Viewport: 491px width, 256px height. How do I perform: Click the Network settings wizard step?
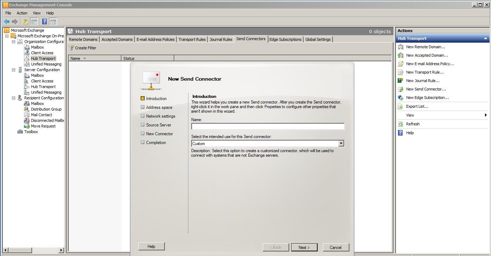161,116
